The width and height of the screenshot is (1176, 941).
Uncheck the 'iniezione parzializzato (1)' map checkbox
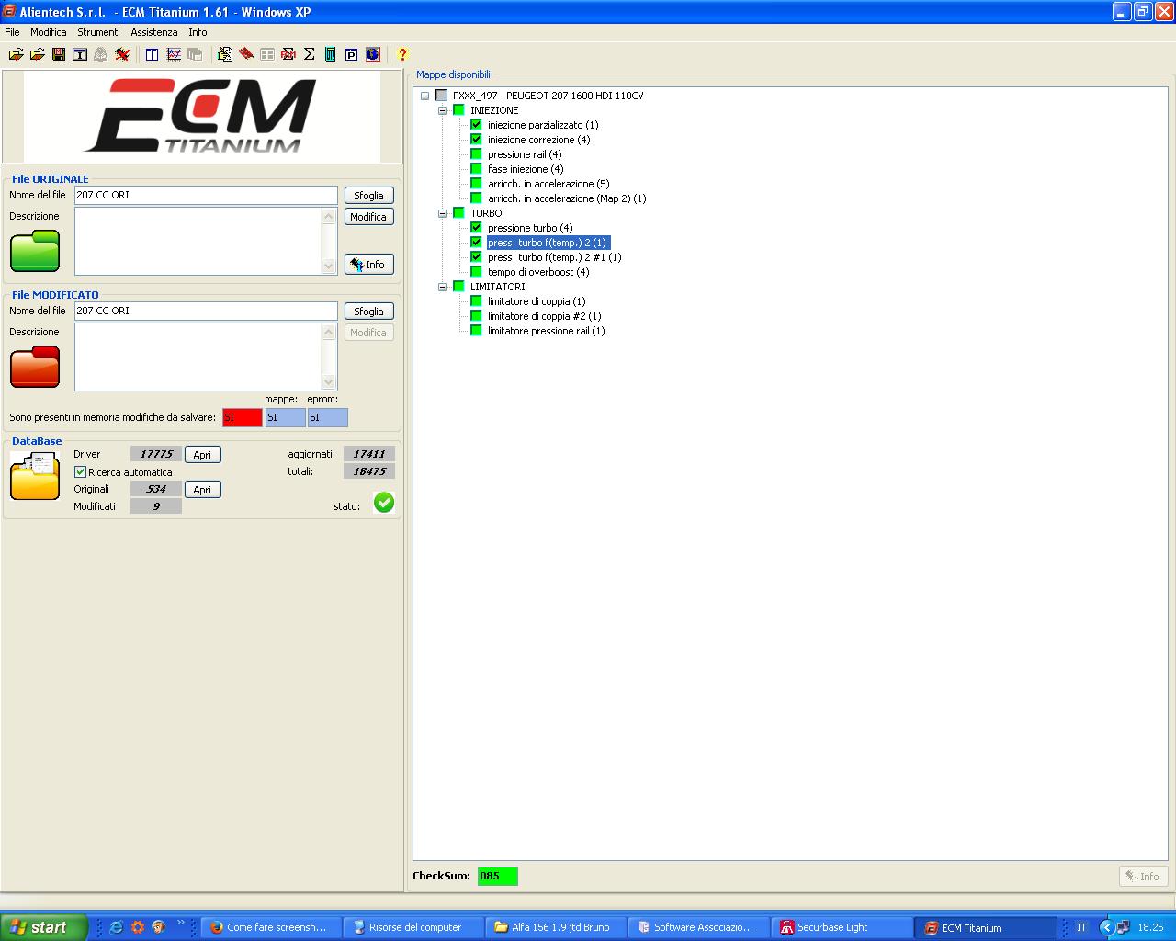pyautogui.click(x=476, y=125)
